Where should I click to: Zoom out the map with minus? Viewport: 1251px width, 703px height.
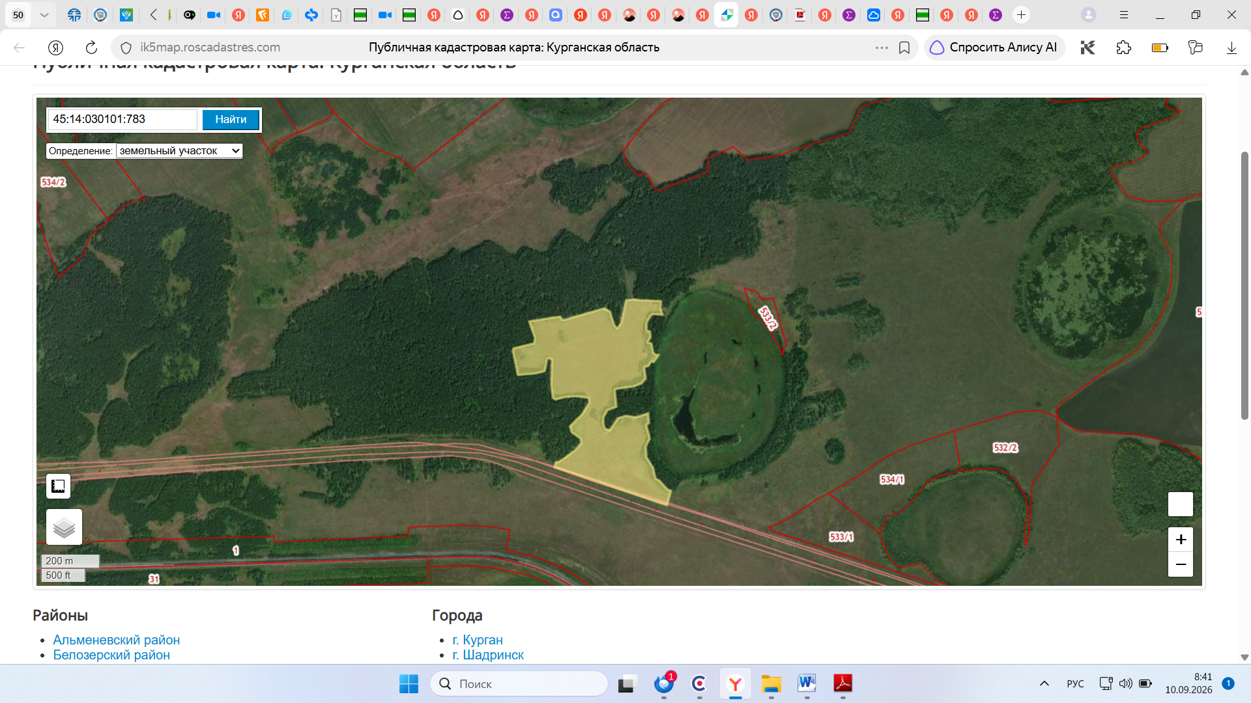tap(1181, 564)
